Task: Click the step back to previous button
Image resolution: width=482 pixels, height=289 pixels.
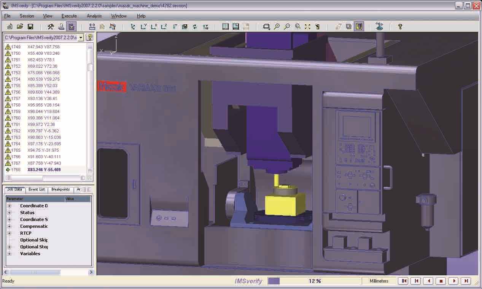Action: pos(416,281)
